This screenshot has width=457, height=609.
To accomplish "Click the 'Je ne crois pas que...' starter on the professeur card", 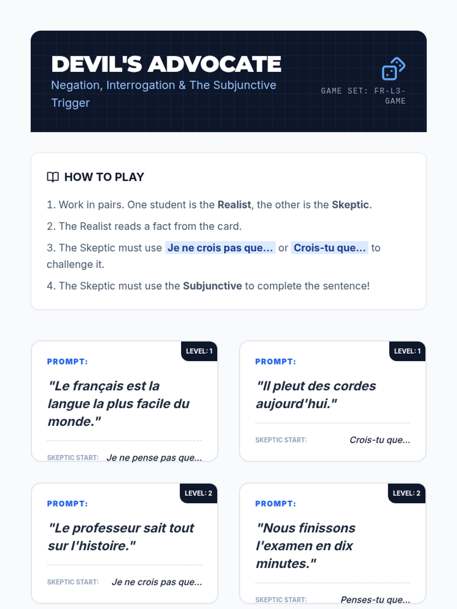I will [157, 582].
